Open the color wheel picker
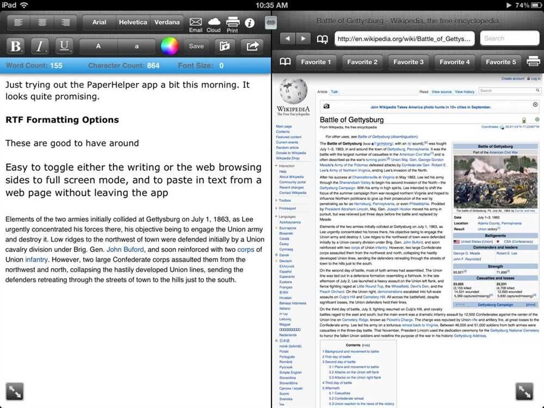This screenshot has height=408, width=544. pyautogui.click(x=170, y=46)
